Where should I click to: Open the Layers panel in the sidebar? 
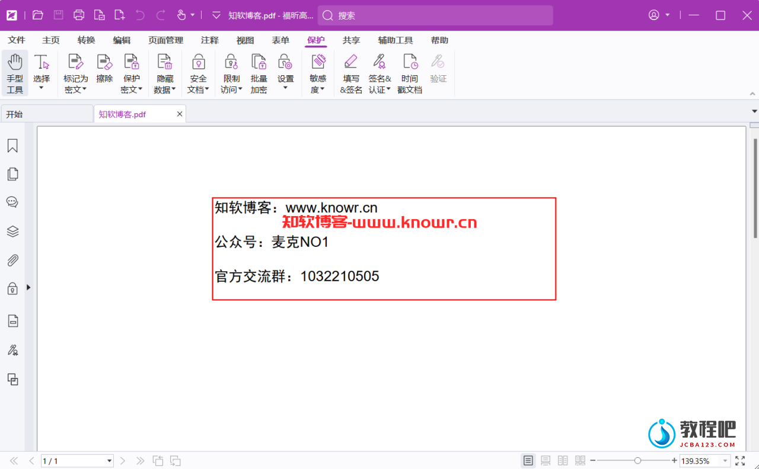click(x=12, y=231)
